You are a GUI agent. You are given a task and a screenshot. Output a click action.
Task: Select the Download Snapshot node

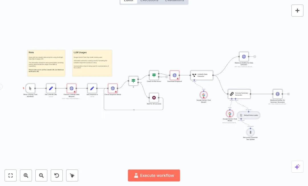tap(175, 75)
